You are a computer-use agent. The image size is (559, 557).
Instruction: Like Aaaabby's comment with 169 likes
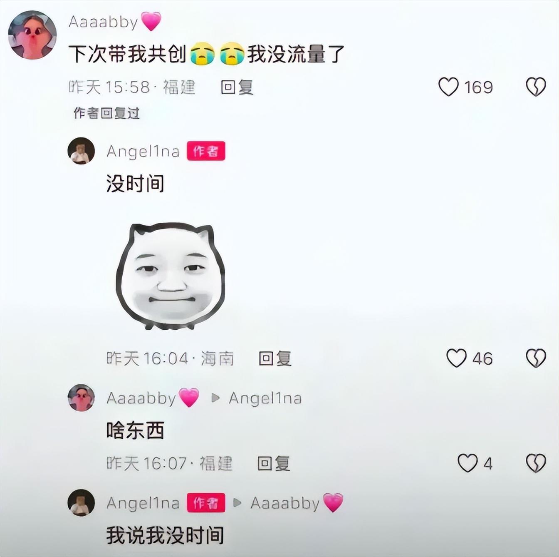pyautogui.click(x=448, y=87)
